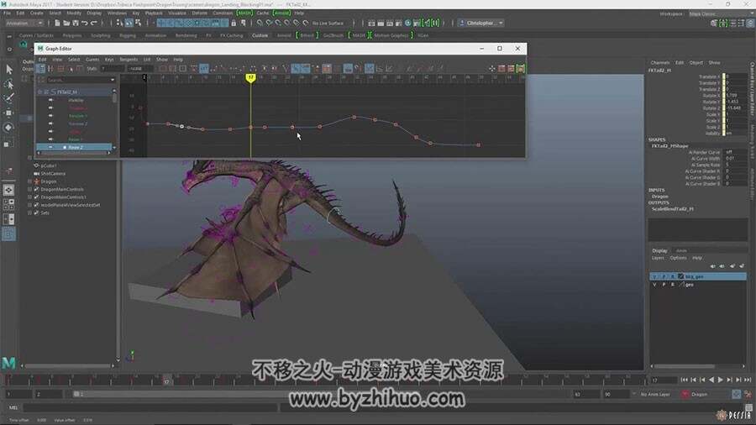Expand the Dragon outliner node

click(x=30, y=181)
